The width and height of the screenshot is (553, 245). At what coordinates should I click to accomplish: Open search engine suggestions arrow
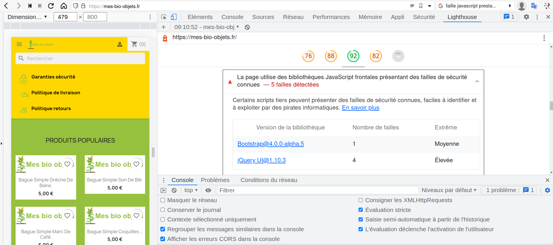(510, 6)
